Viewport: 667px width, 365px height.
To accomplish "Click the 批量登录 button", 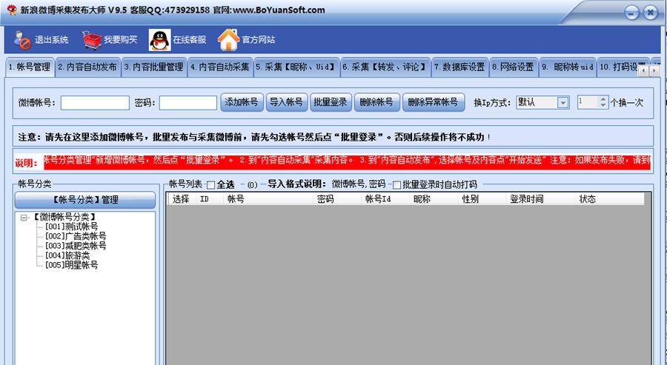I will pos(331,102).
